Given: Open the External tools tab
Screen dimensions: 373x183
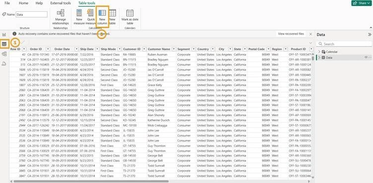Looking at the screenshot, I should pyautogui.click(x=61, y=3).
